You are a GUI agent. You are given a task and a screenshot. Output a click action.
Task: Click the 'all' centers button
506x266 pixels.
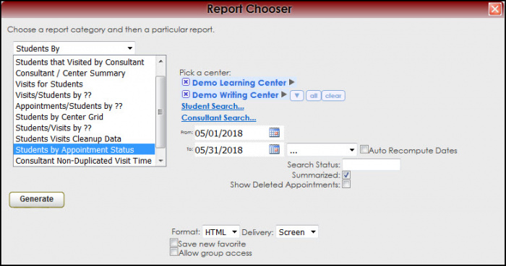tap(313, 96)
